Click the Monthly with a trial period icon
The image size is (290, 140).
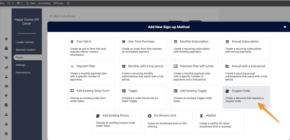tap(123, 66)
